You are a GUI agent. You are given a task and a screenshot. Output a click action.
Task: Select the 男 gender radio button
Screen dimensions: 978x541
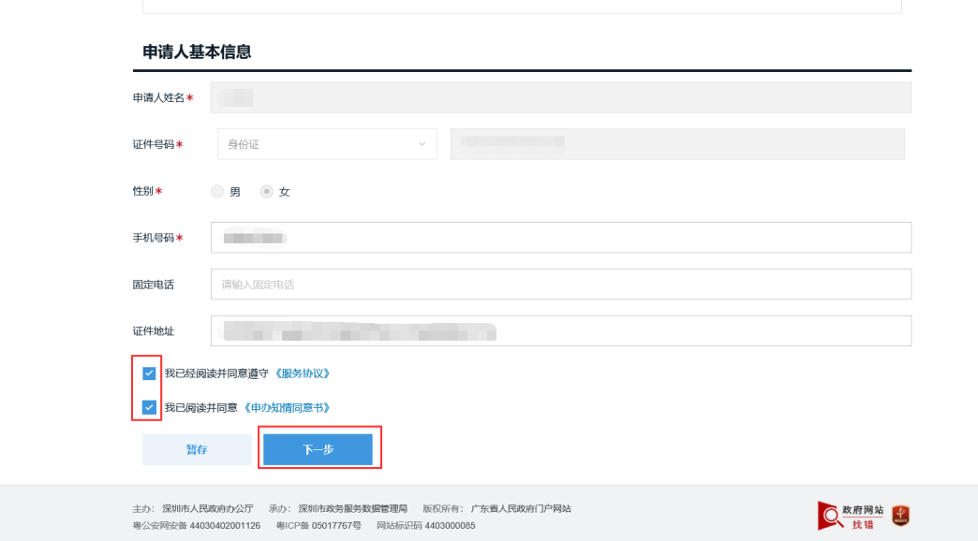click(x=216, y=191)
